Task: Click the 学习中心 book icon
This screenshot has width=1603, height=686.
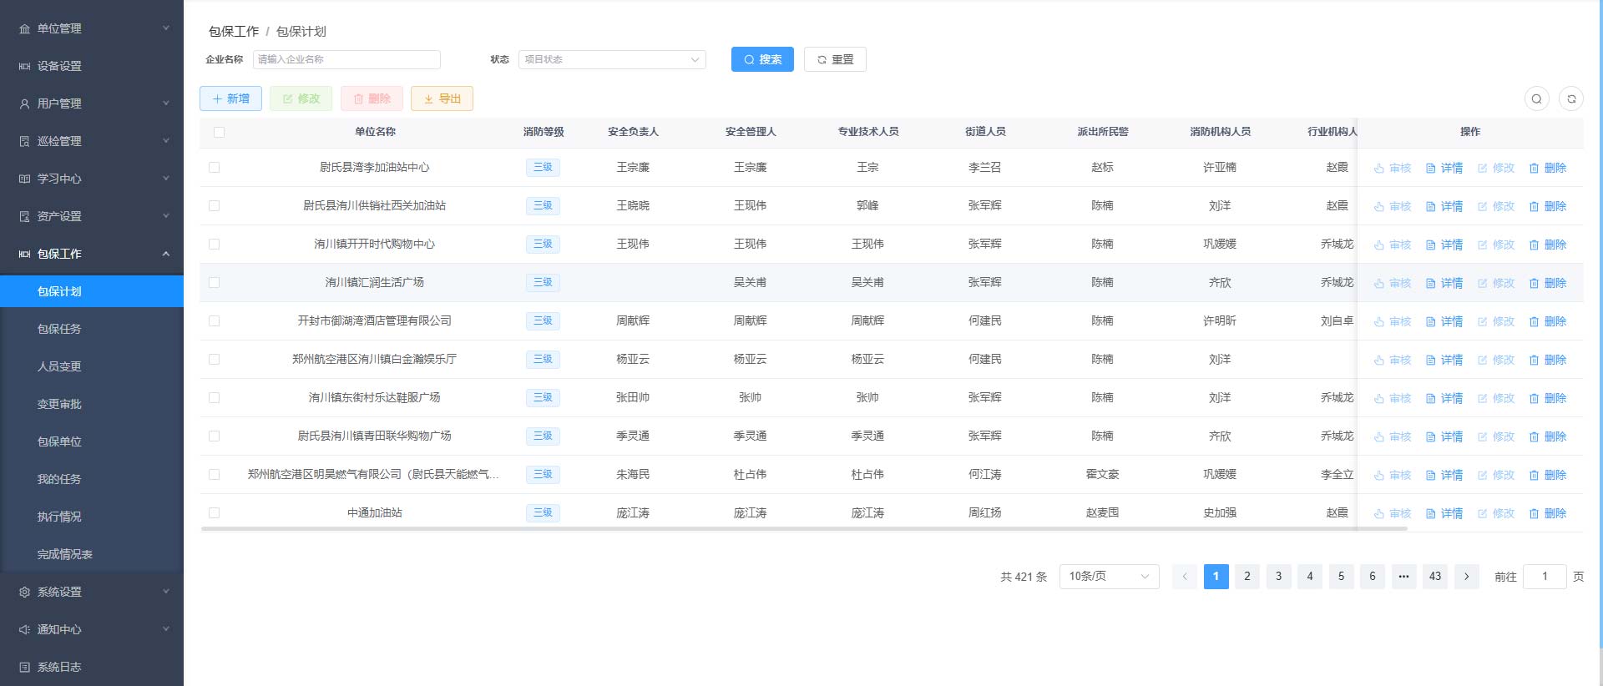Action: (x=24, y=179)
